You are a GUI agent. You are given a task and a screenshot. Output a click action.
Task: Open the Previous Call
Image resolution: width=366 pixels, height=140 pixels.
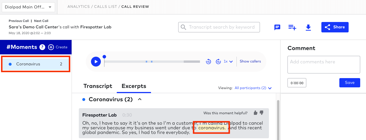19,21
